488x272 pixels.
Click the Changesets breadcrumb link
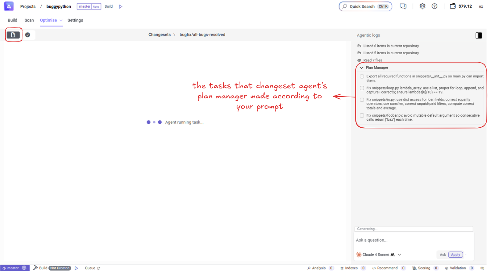(159, 35)
